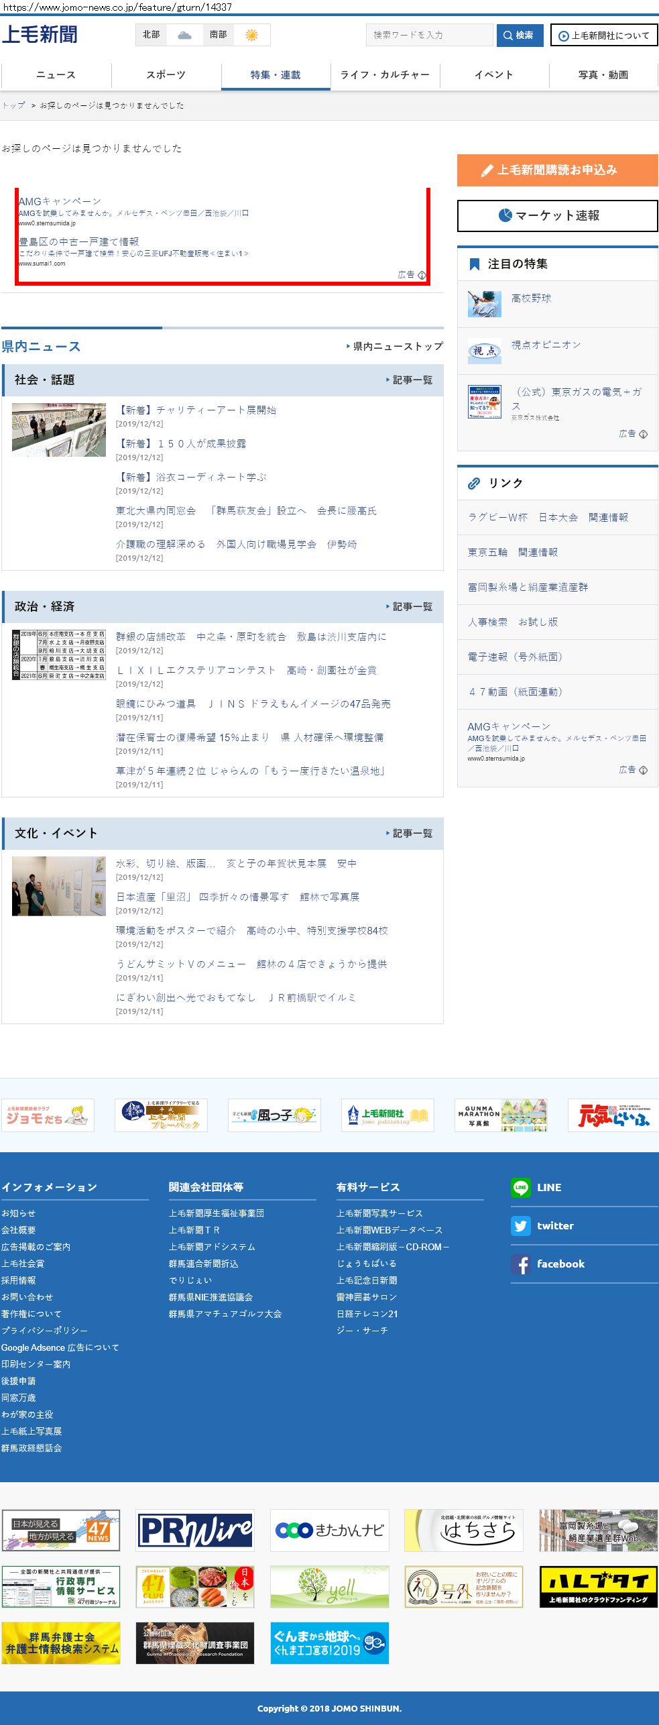Viewport: 659px width, 1725px height.
Task: Click the sunny weather icon for 南部
Action: (251, 35)
